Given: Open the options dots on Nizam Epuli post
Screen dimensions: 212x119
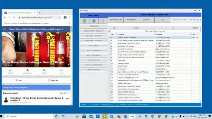Looking at the screenshot, I should (67, 99).
